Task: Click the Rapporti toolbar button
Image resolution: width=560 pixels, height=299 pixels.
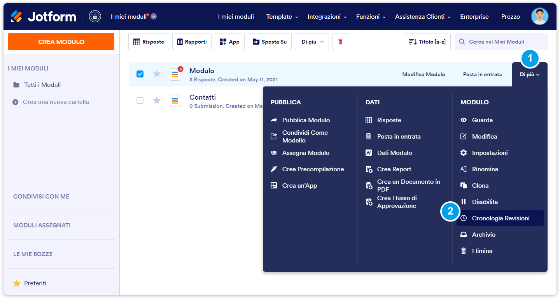Action: 192,42
